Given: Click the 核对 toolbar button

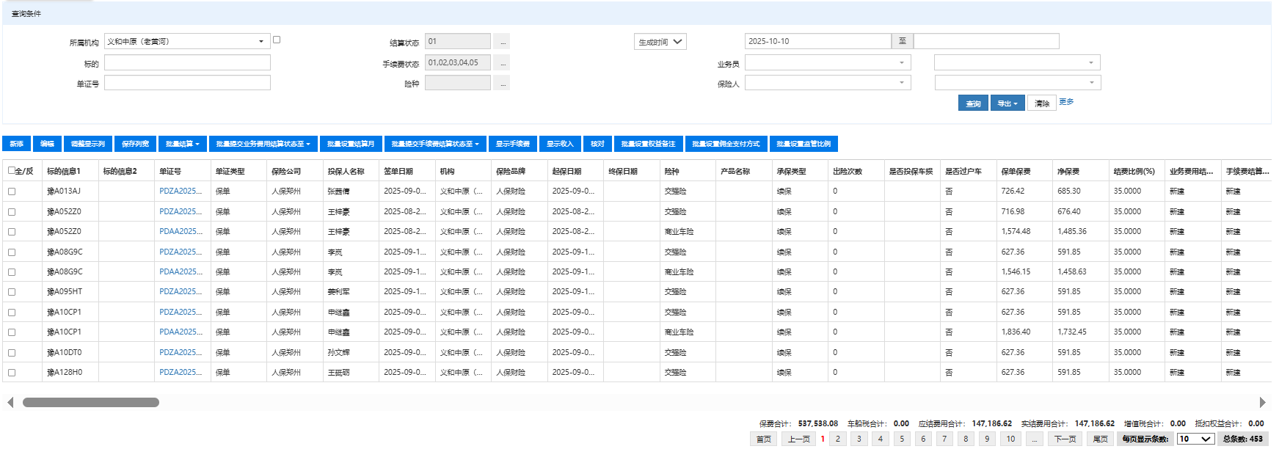Looking at the screenshot, I should (597, 144).
